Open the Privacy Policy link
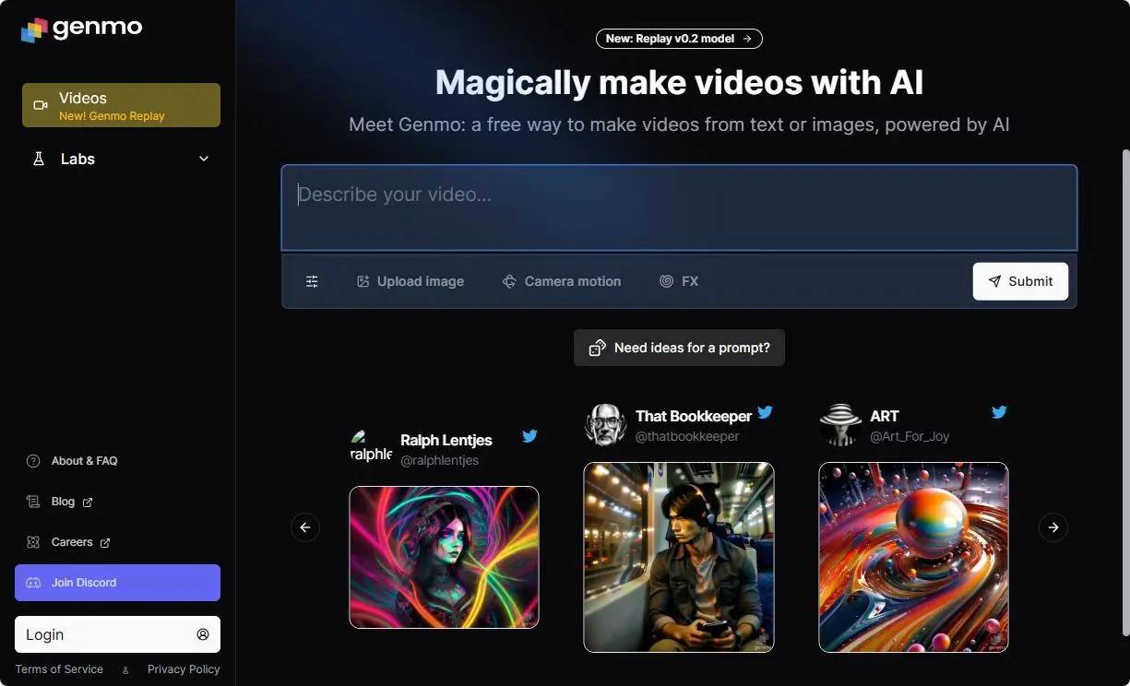1130x686 pixels. [x=184, y=669]
